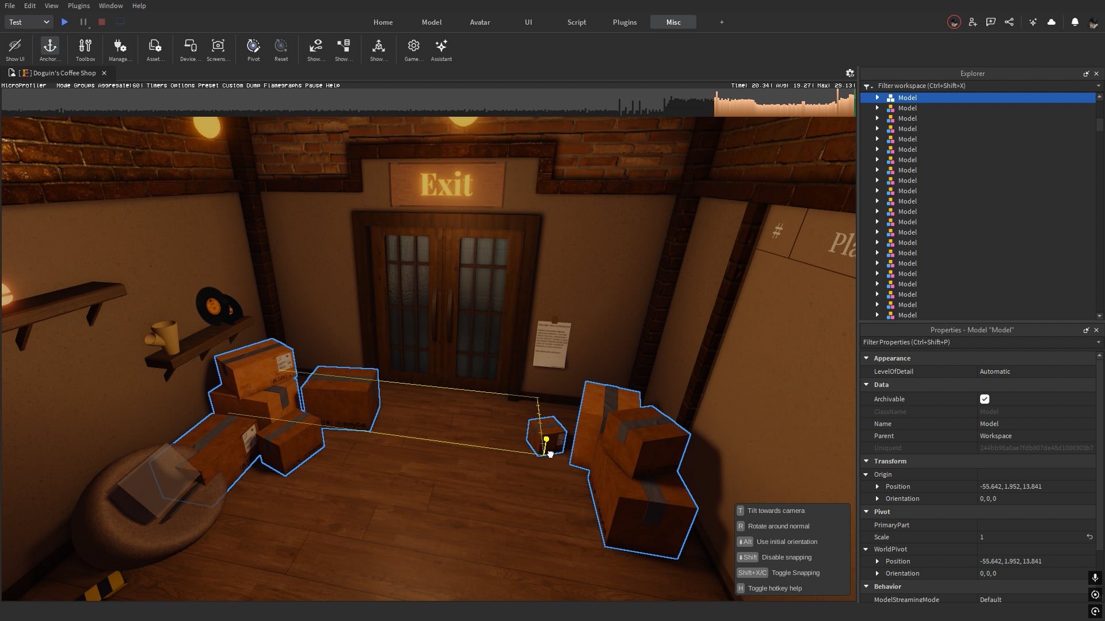Open the Device emulator tool

[x=190, y=50]
